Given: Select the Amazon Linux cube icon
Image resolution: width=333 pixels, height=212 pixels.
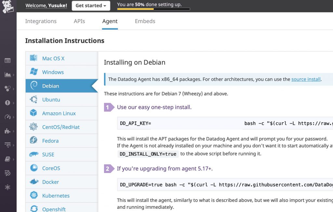Looking at the screenshot, I should tap(33, 113).
